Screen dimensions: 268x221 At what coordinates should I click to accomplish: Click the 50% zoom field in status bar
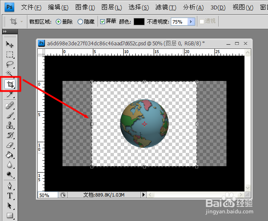tap(48, 195)
